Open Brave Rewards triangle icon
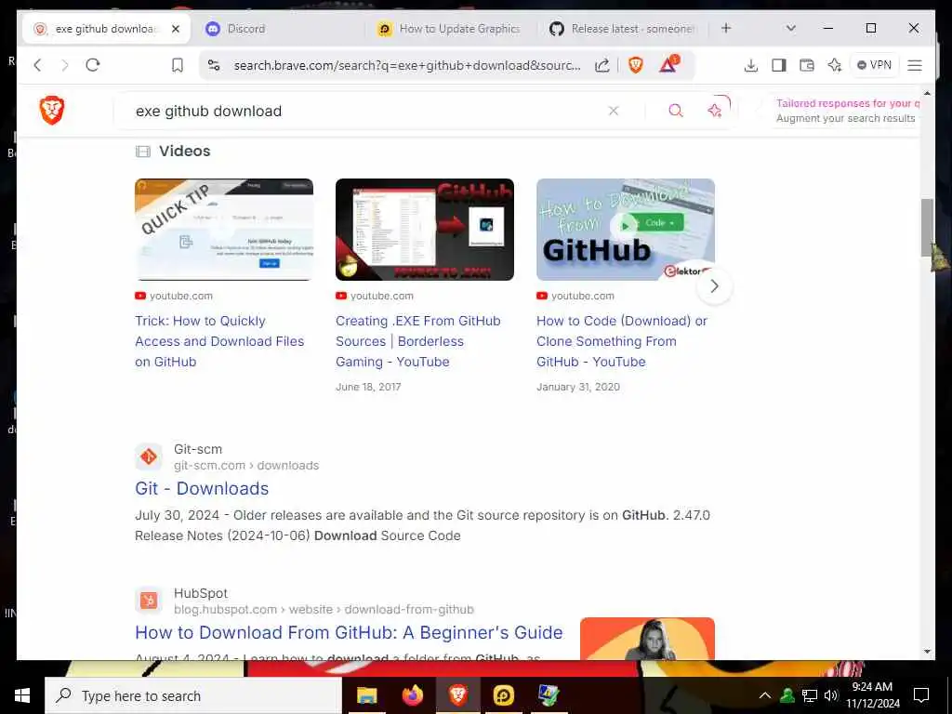This screenshot has height=714, width=952. 668,64
